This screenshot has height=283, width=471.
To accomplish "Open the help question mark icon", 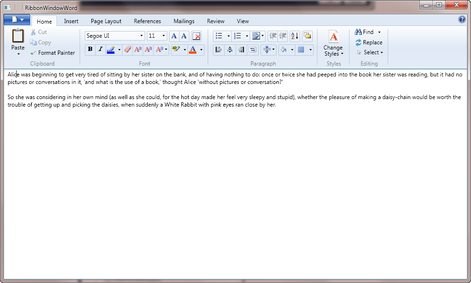I will [x=462, y=20].
